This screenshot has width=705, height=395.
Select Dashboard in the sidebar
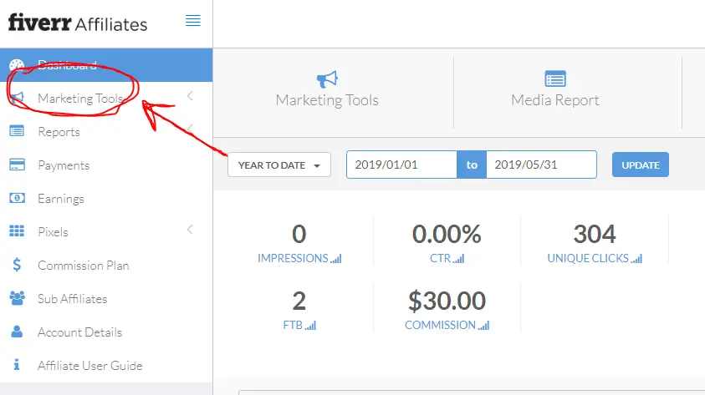[106, 65]
